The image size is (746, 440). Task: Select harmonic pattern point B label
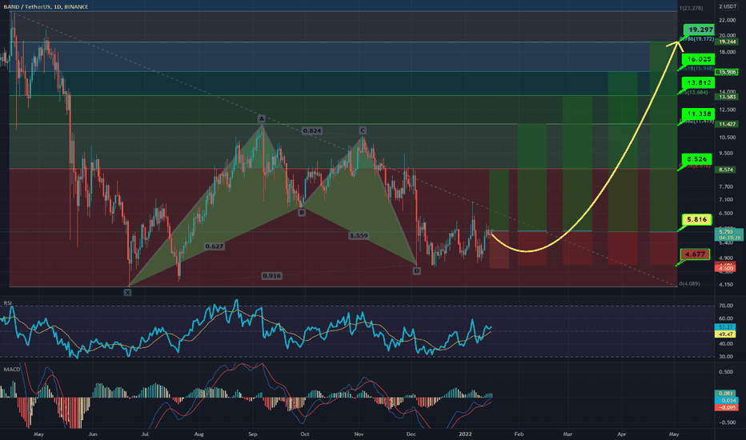302,213
